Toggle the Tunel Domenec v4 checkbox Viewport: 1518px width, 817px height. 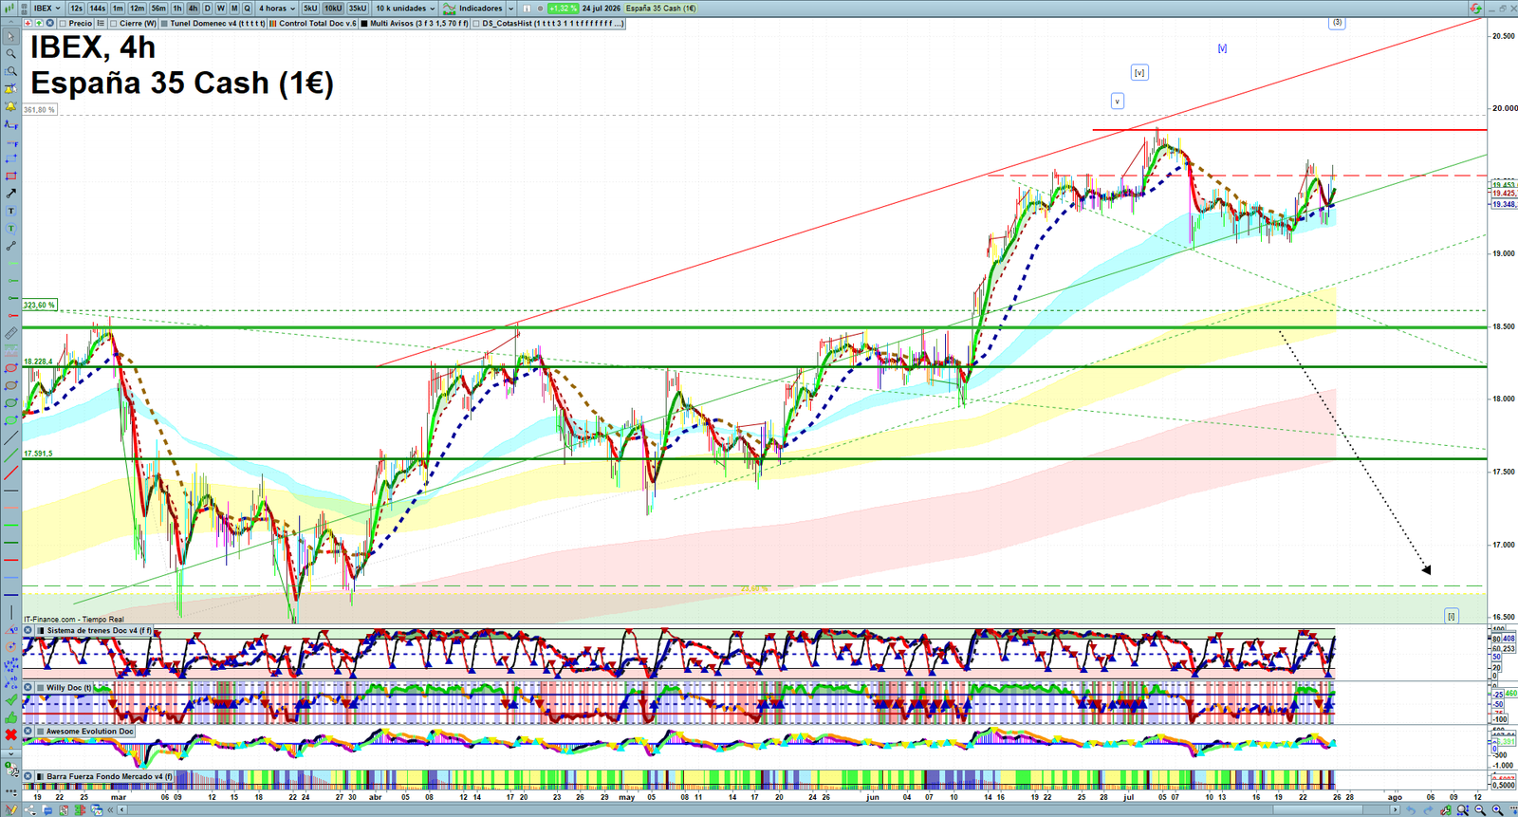point(164,23)
